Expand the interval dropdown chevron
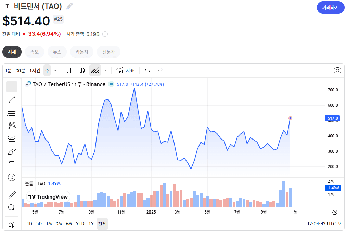The width and height of the screenshot is (347, 234). (x=55, y=70)
